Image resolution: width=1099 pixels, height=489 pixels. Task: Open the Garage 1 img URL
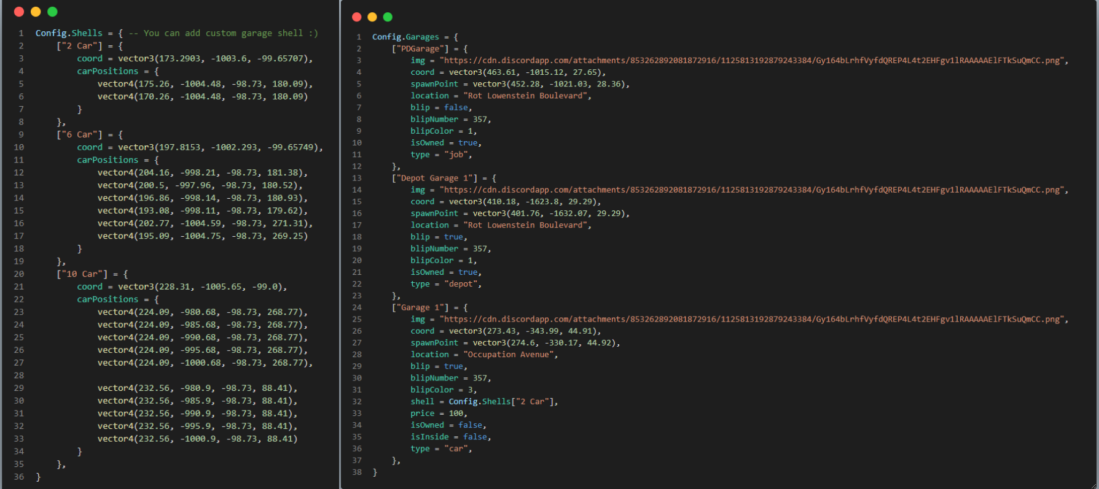pyautogui.click(x=753, y=320)
